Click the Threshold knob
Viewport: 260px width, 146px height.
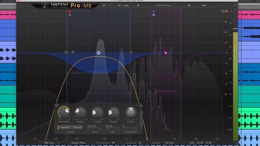point(64,112)
